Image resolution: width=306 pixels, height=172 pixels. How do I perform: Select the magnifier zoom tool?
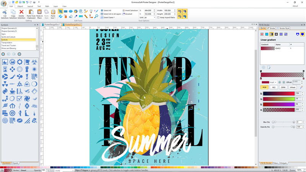96,16
